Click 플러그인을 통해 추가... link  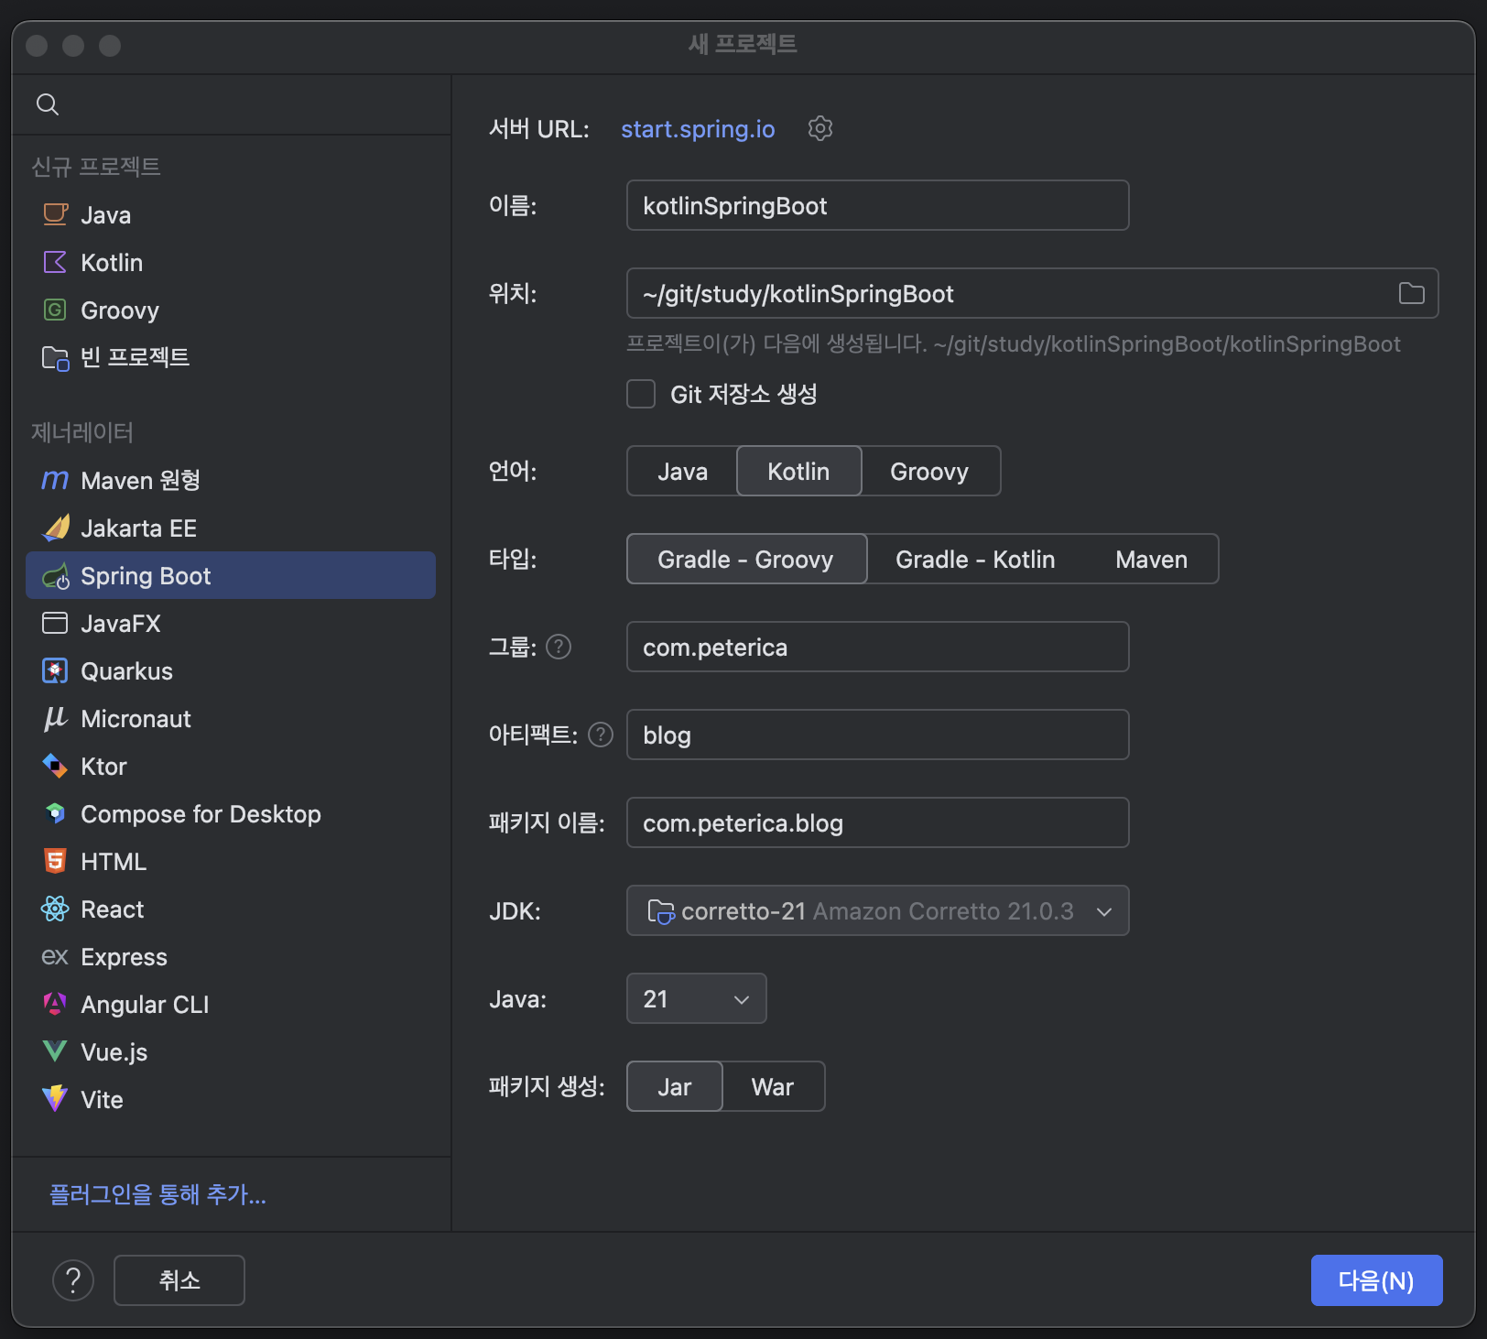(157, 1193)
